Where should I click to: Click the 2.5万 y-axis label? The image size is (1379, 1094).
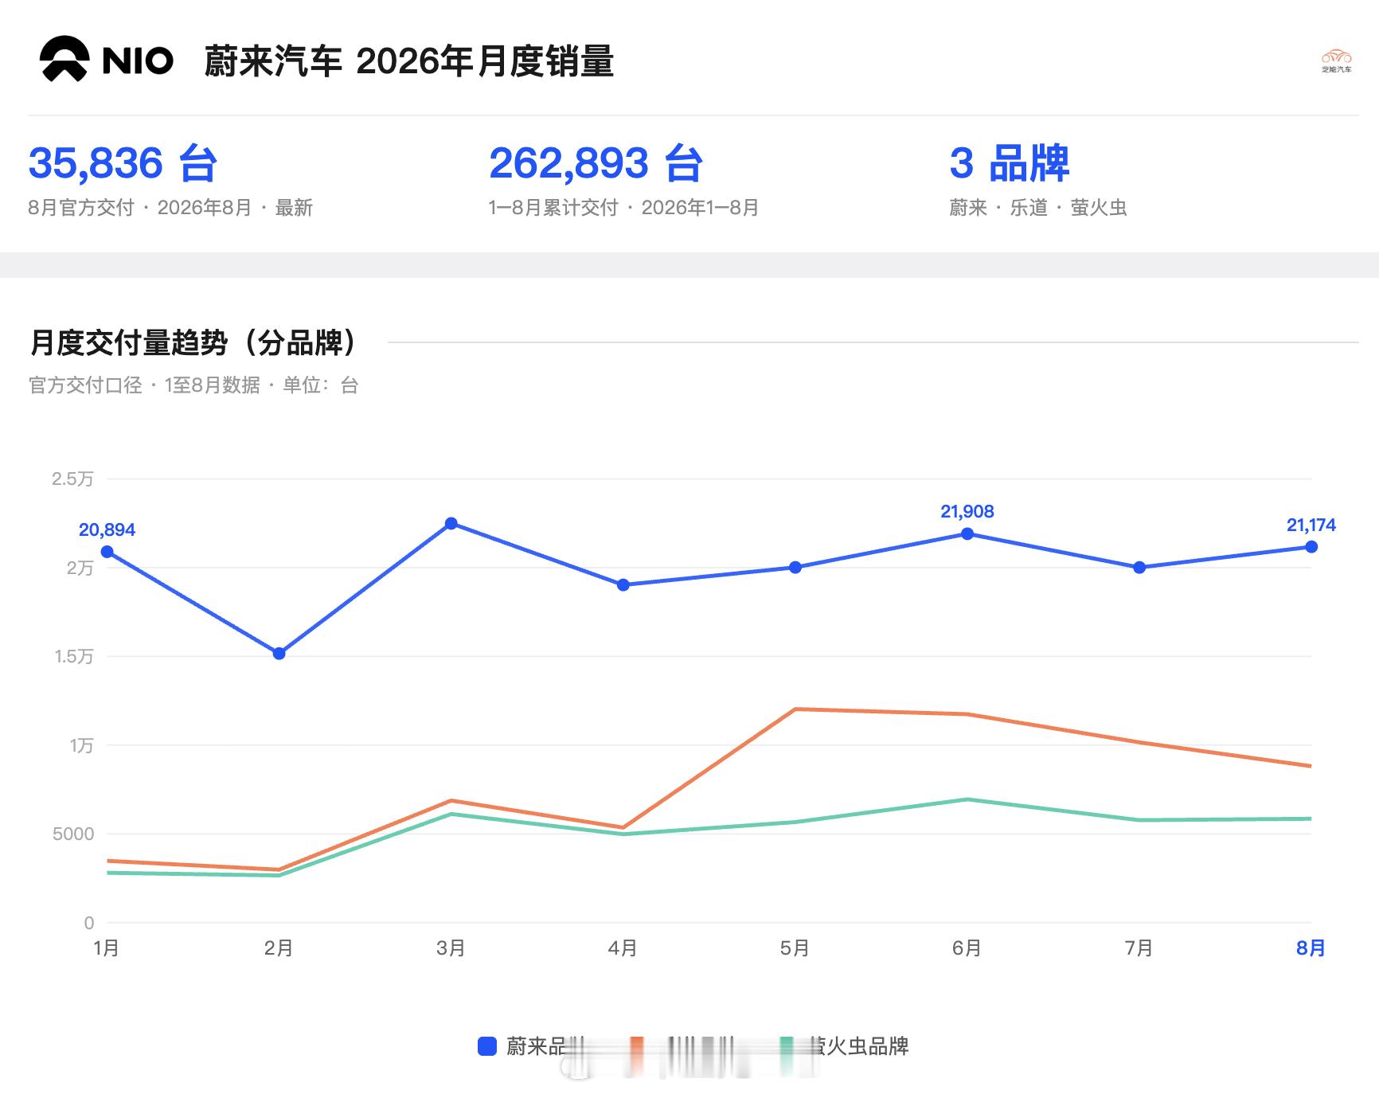(72, 479)
